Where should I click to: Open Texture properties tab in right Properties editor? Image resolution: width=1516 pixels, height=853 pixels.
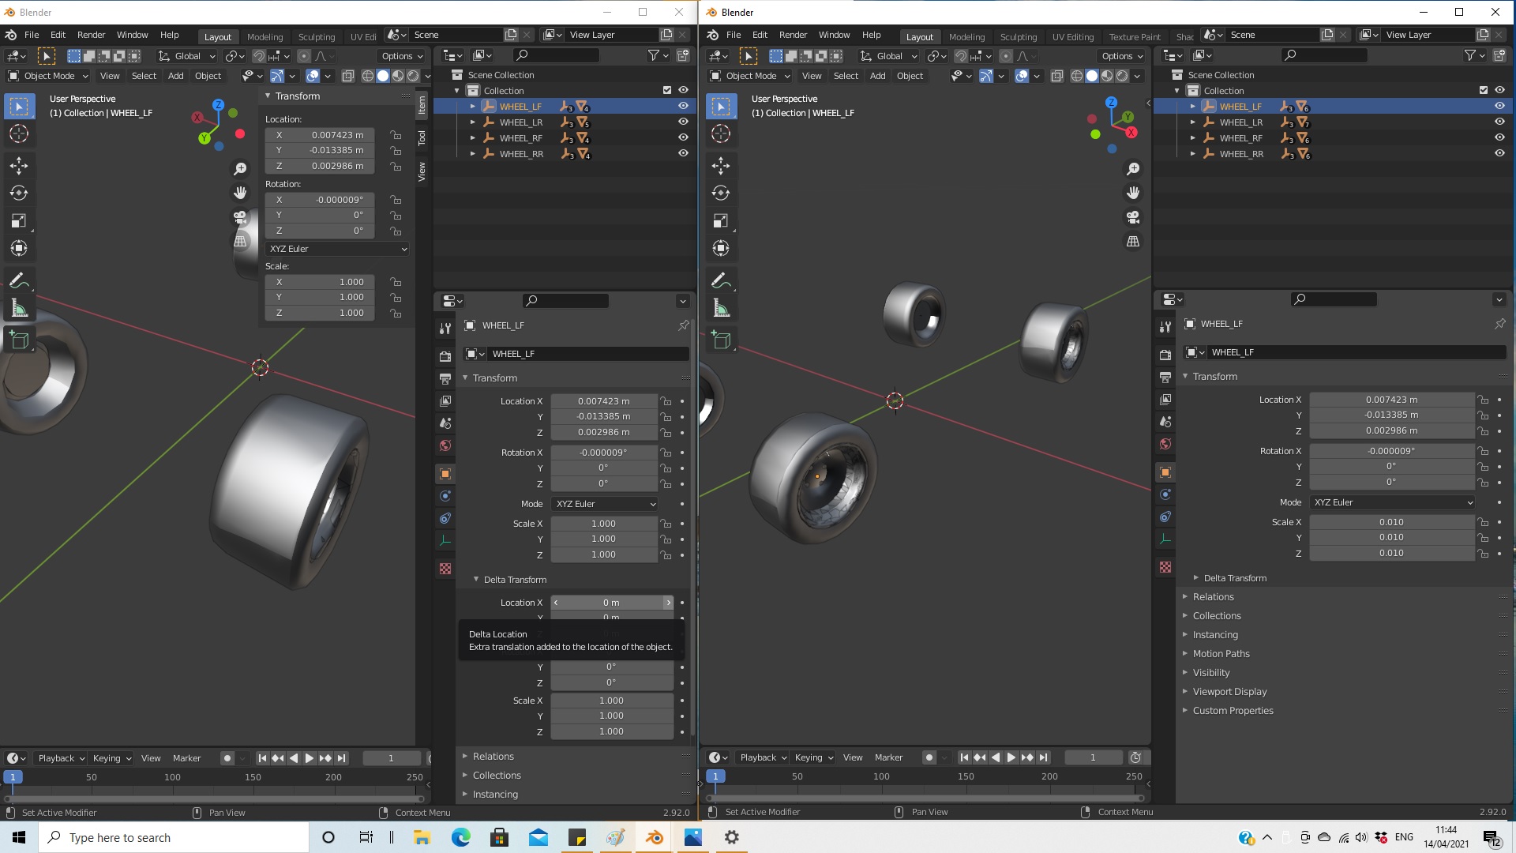pyautogui.click(x=1165, y=567)
